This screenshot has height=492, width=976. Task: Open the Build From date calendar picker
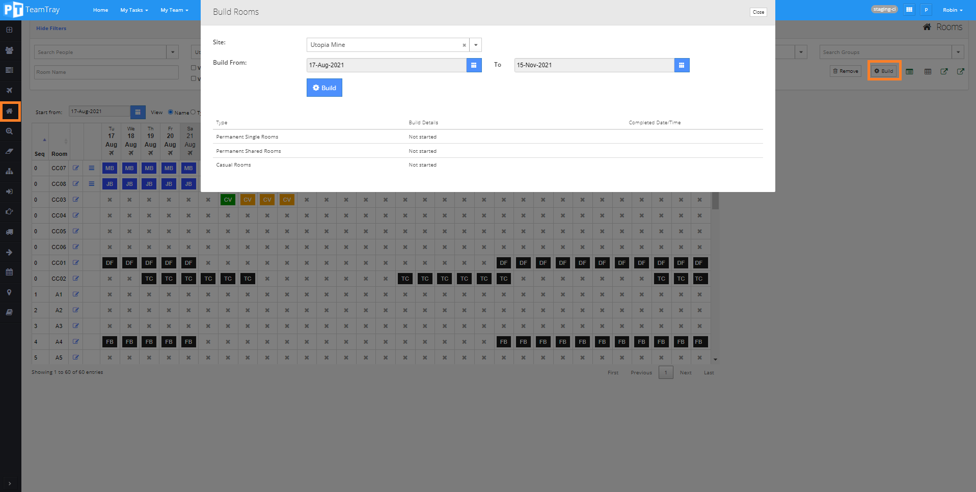coord(474,65)
